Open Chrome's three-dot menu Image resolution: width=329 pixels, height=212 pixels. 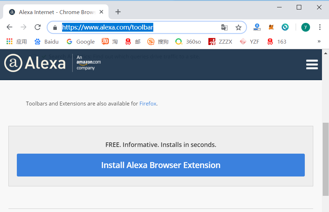coord(320,27)
